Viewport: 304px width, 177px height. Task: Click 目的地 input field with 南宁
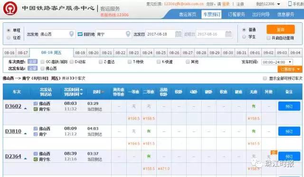[114, 34]
